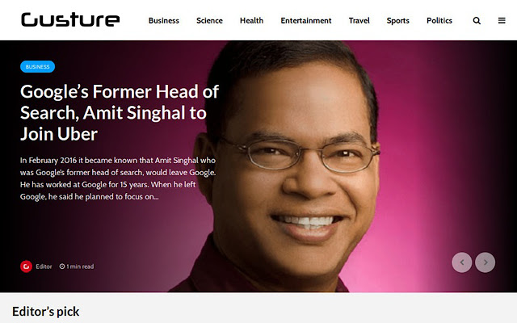
Task: Click the clock icon beside 1 min read
Action: click(x=62, y=266)
